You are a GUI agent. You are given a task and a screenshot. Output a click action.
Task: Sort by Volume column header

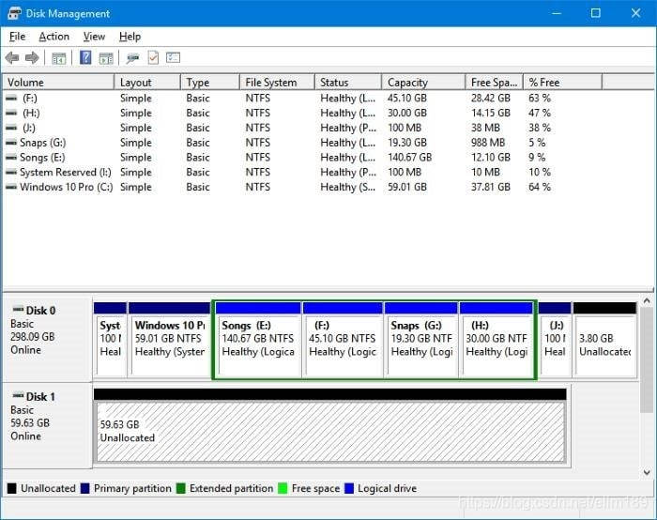tap(58, 82)
